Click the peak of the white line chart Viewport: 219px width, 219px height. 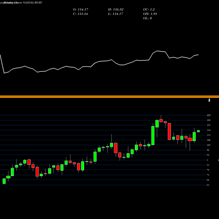tap(157, 51)
